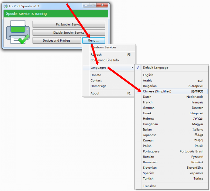
Task: Select Hungarian Magyar language
Action: pyautogui.click(x=171, y=124)
